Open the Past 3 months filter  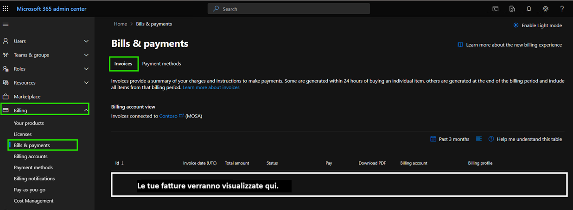click(450, 139)
